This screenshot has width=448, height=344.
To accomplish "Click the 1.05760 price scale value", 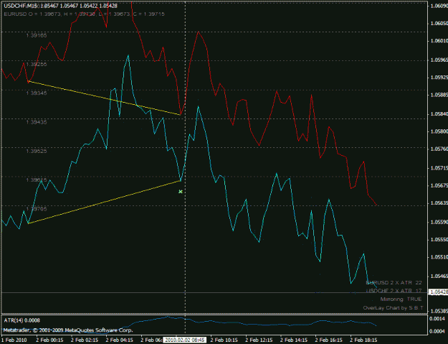I will [x=439, y=149].
